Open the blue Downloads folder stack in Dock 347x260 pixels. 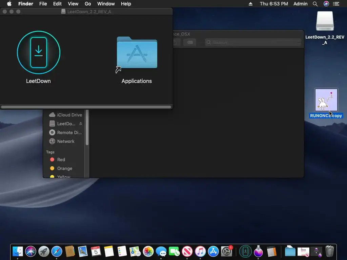click(290, 252)
